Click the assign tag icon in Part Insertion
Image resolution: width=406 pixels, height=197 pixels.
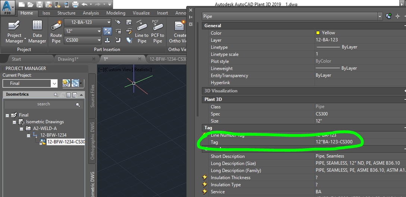(x=118, y=22)
